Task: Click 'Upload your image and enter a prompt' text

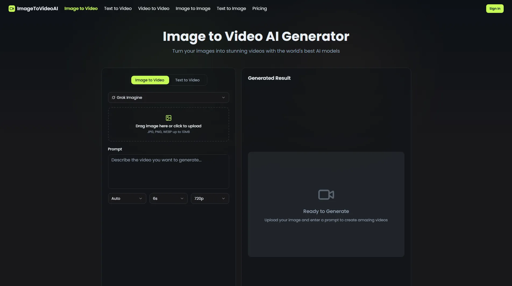Action: (x=326, y=220)
